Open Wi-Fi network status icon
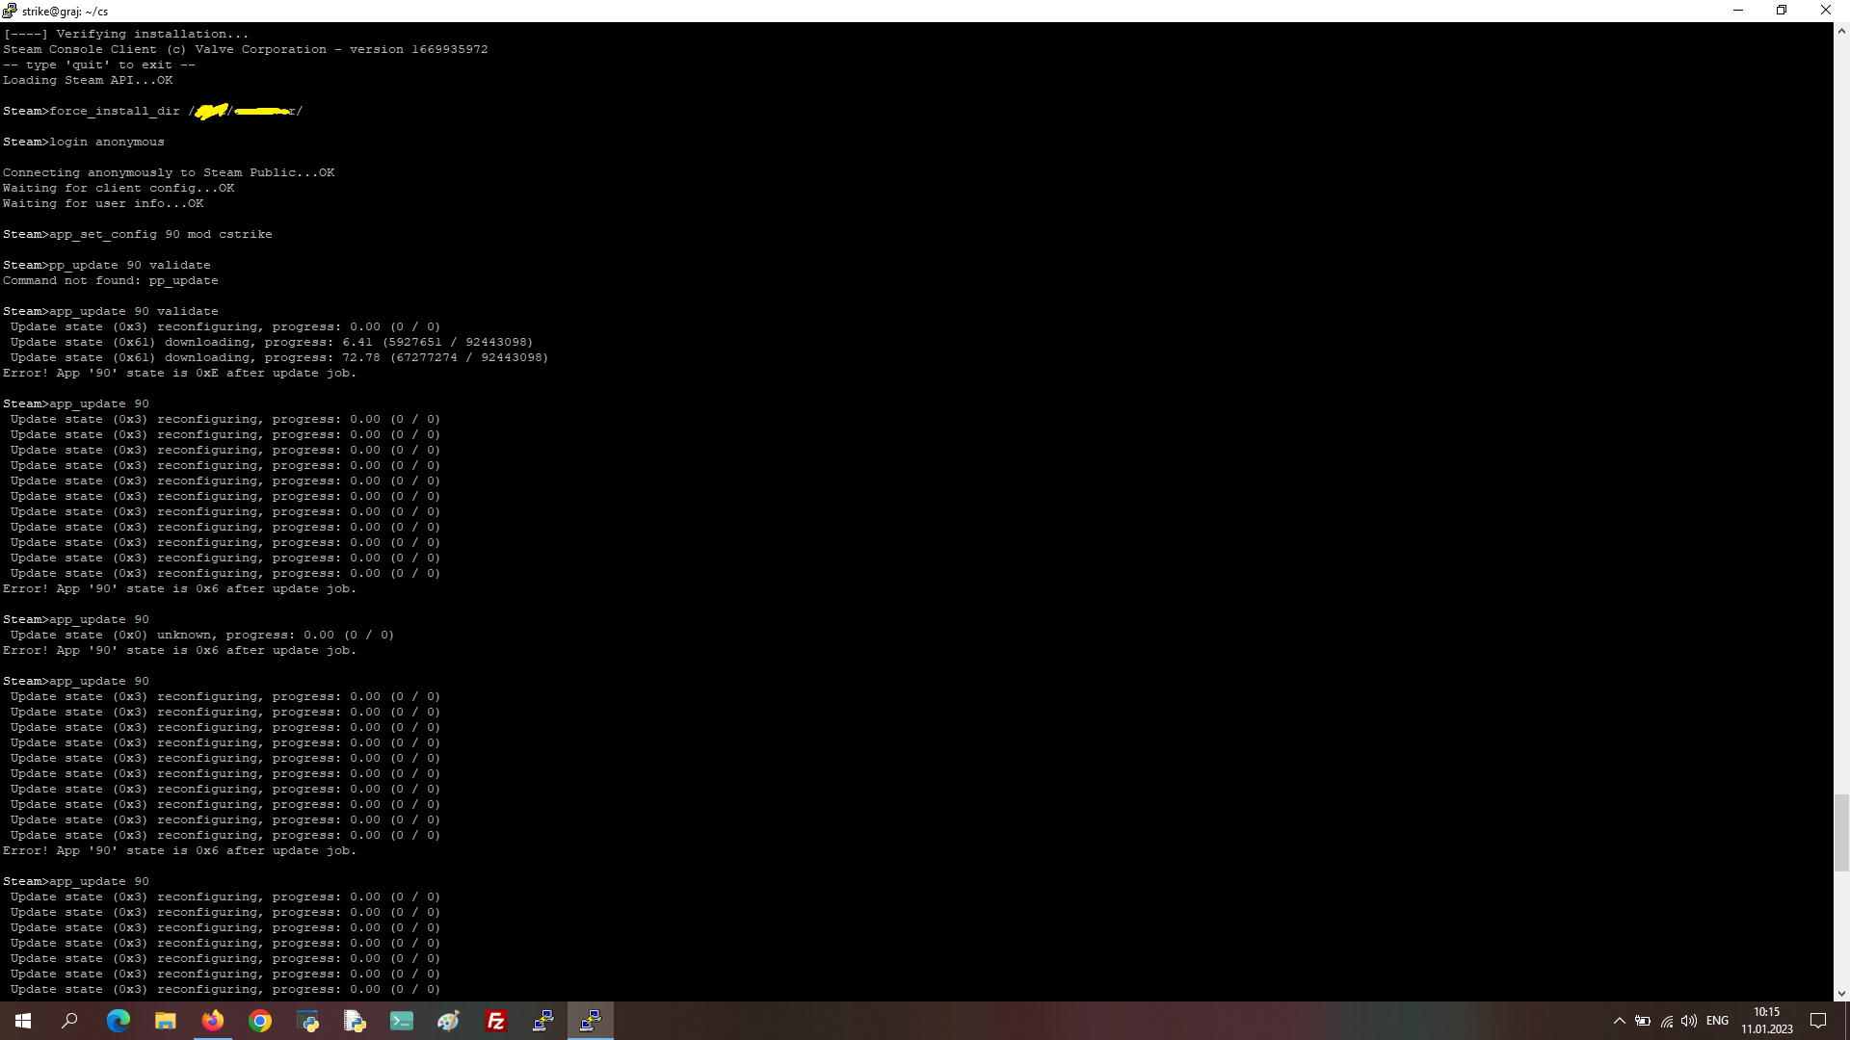Image resolution: width=1850 pixels, height=1040 pixels. point(1667,1021)
